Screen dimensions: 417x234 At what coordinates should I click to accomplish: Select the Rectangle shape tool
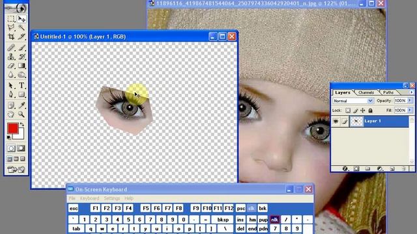(x=22, y=94)
